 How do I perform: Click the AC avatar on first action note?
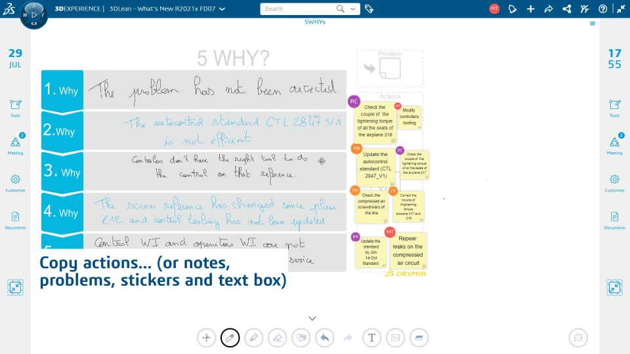click(x=354, y=102)
